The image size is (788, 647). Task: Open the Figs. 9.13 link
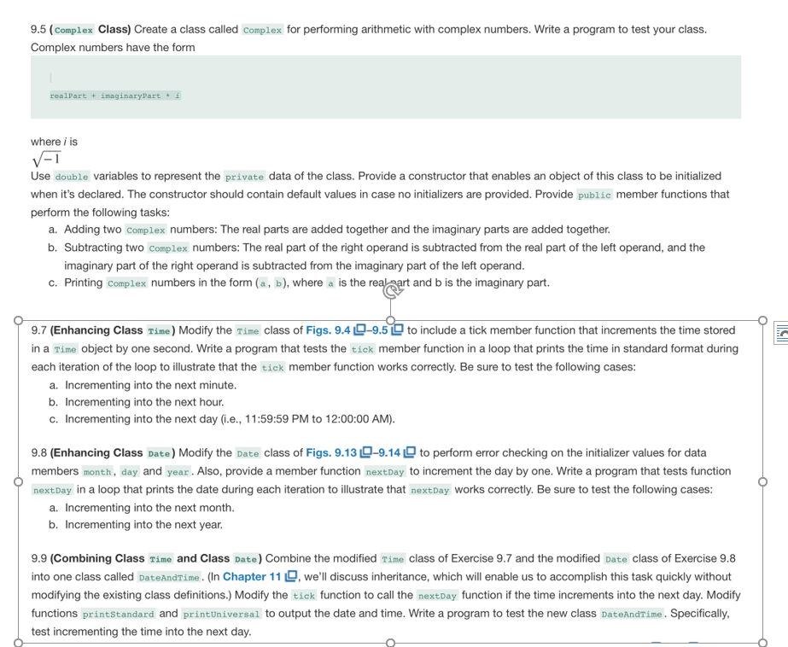(x=331, y=452)
